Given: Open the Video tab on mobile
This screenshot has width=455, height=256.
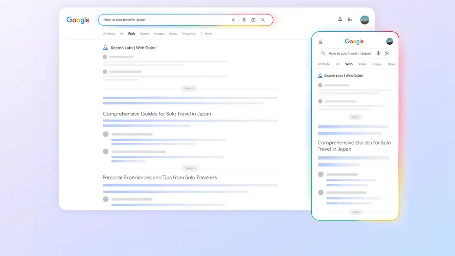Looking at the screenshot, I should click(362, 64).
